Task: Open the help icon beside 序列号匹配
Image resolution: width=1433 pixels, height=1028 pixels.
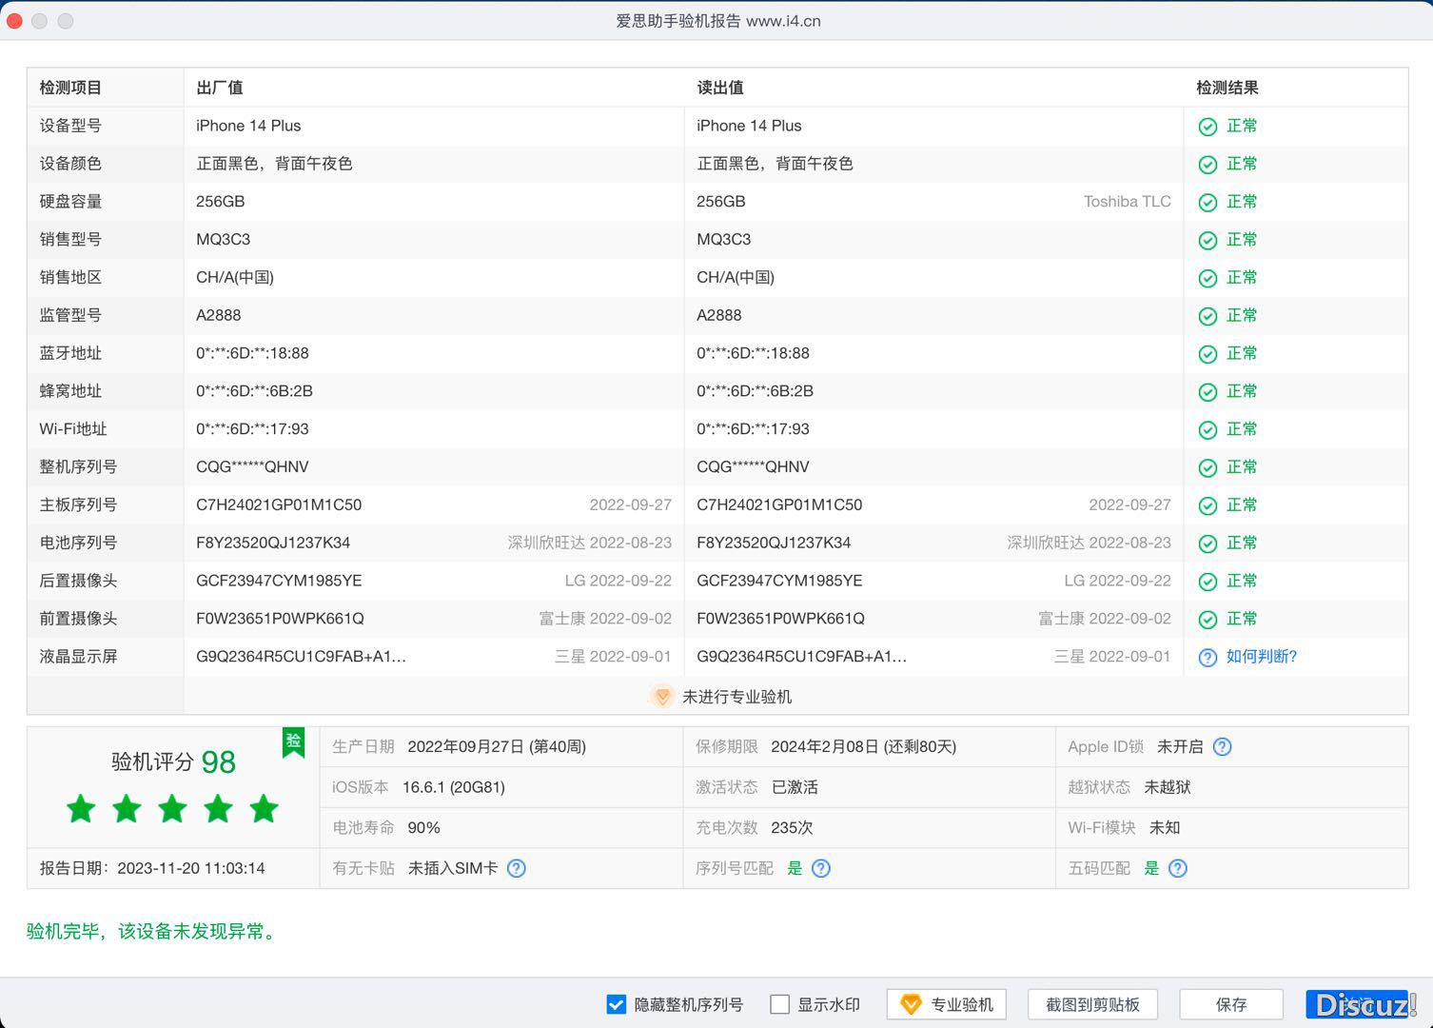Action: pos(821,868)
